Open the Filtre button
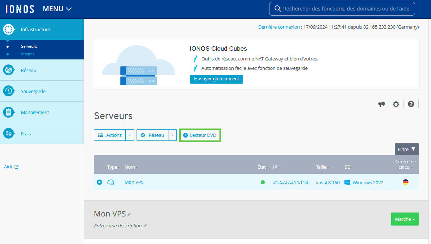This screenshot has height=244, width=431. (406, 149)
